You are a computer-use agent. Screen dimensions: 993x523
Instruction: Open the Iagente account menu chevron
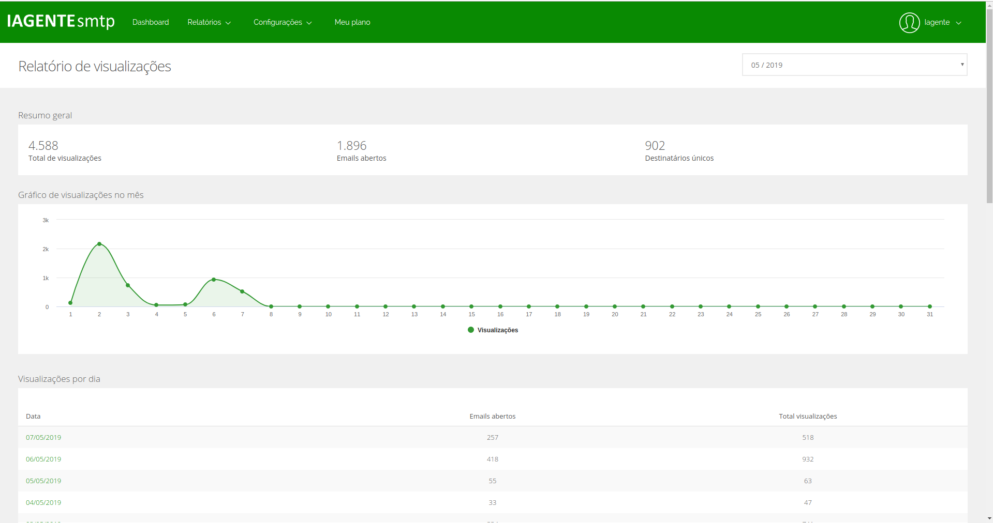[959, 23]
